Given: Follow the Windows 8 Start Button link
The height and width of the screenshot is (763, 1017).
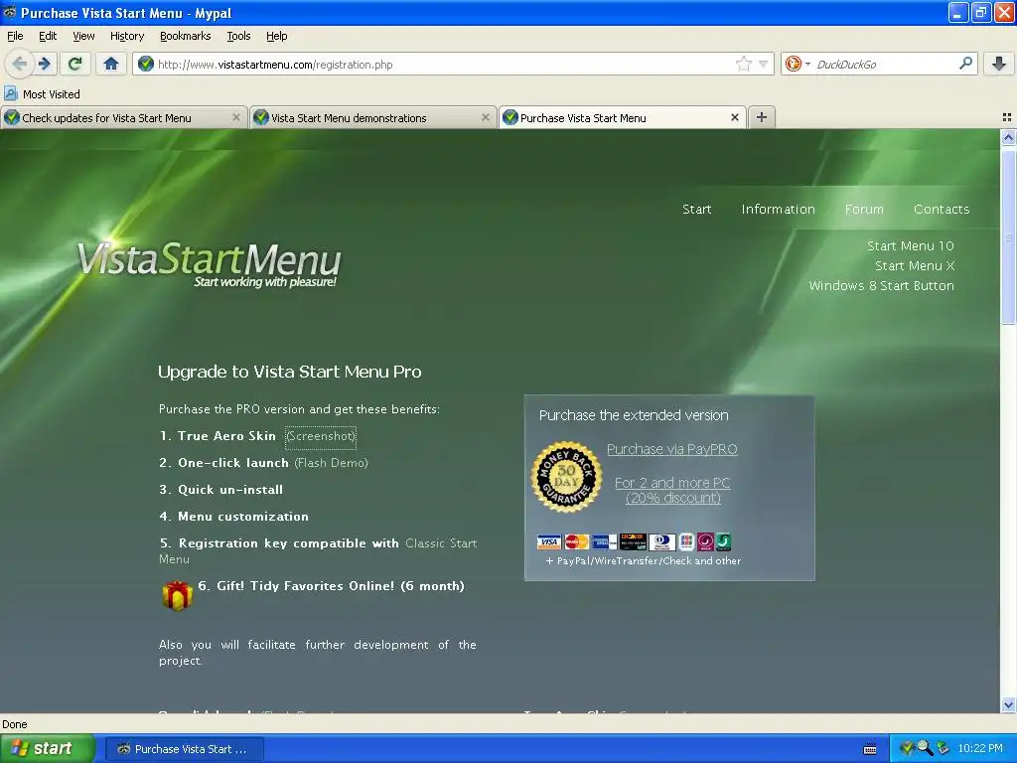Looking at the screenshot, I should click(881, 285).
